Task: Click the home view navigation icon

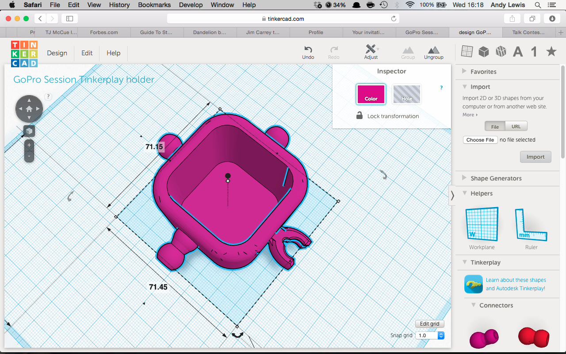Action: tap(29, 108)
